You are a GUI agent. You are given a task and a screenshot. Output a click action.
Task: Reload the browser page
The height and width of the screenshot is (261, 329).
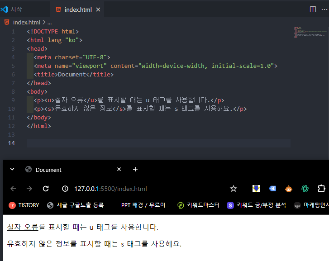point(46,189)
